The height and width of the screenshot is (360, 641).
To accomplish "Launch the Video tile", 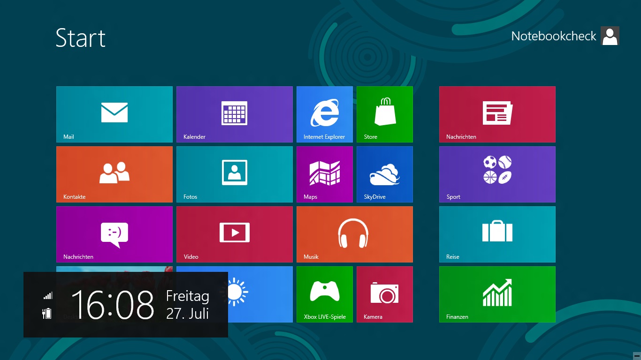I will coord(235,234).
